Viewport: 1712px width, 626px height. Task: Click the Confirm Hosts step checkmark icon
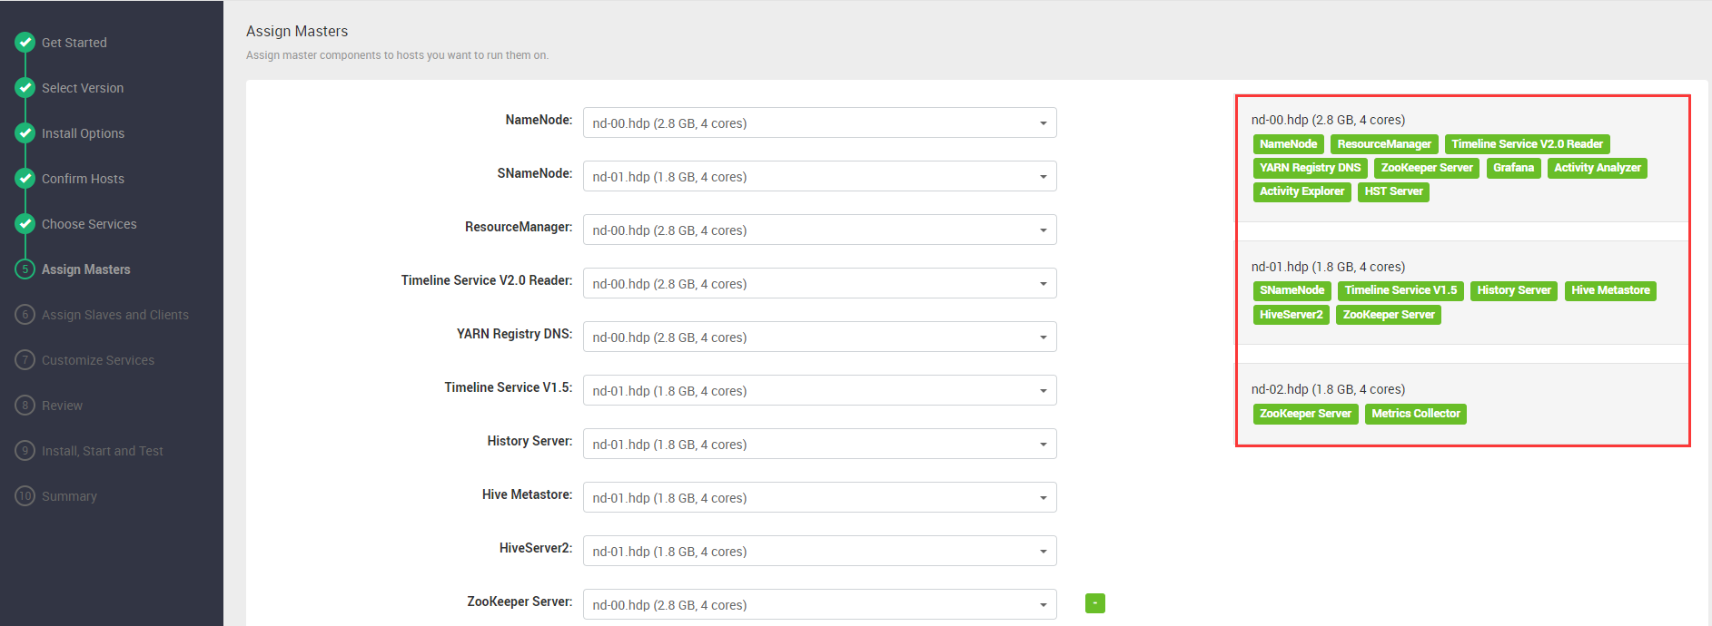(25, 178)
